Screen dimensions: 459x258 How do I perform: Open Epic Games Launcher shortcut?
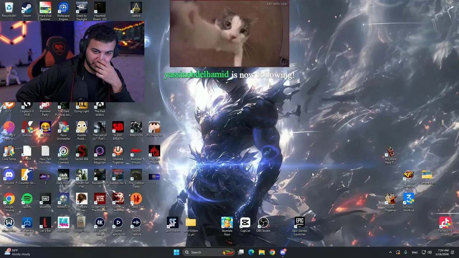(x=299, y=226)
